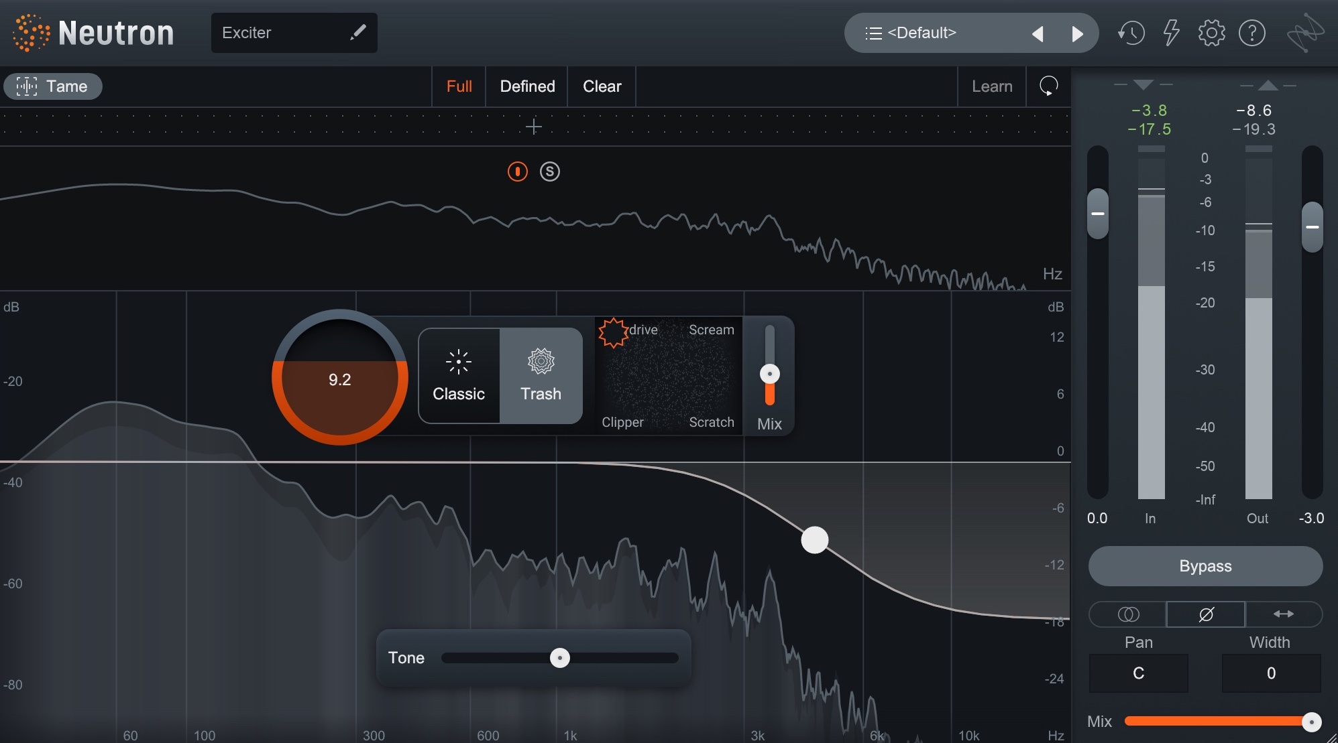Open the preset list icon next to Default
This screenshot has height=743, width=1338.
click(x=873, y=33)
